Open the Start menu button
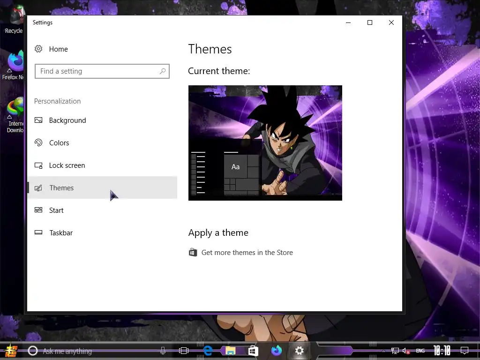This screenshot has height=360, width=480. pos(11,351)
